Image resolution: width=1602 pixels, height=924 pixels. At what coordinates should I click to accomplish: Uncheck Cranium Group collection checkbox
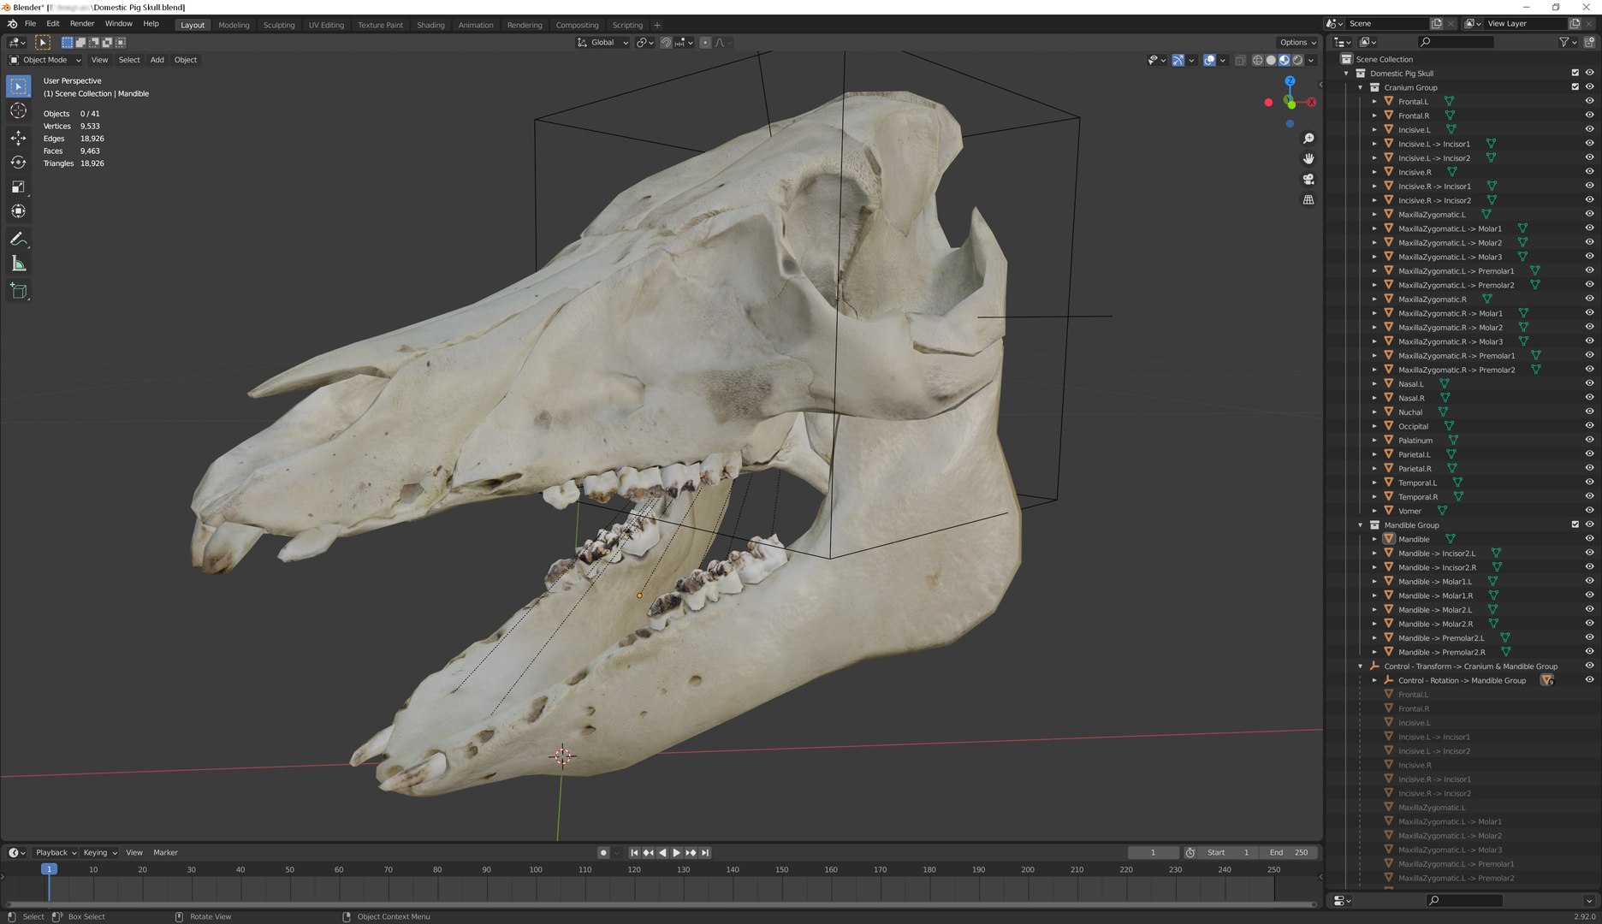pos(1575,87)
